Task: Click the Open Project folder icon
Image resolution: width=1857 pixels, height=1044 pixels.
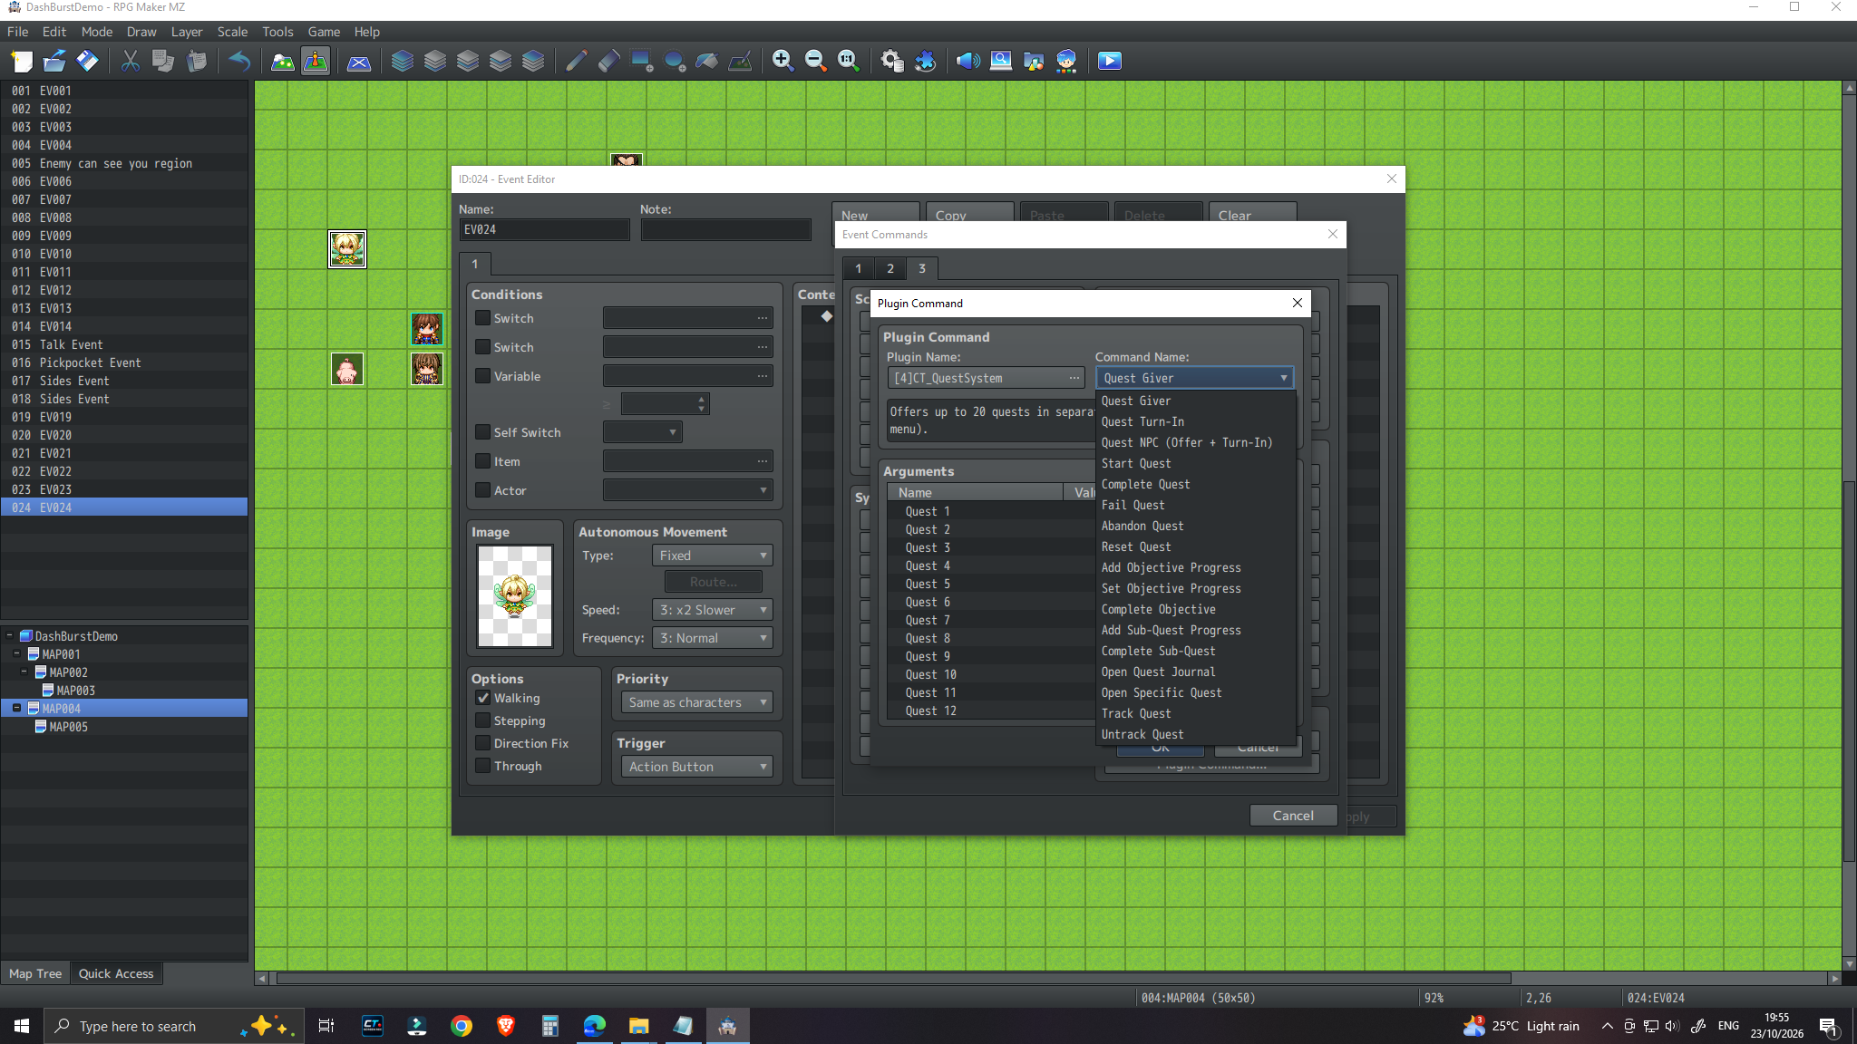Action: pos(54,61)
